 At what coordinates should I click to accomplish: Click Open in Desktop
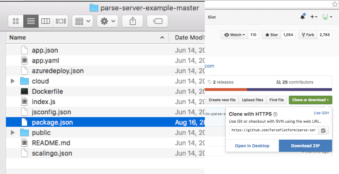tap(252, 146)
